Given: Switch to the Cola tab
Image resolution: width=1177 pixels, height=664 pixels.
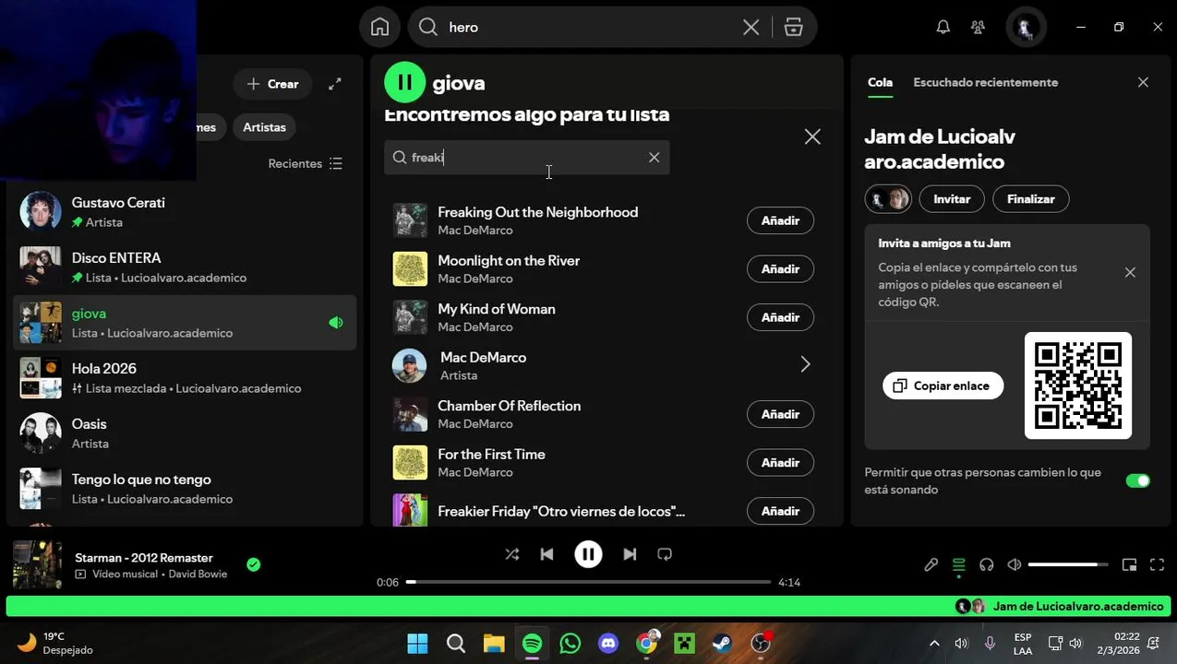Looking at the screenshot, I should point(880,82).
